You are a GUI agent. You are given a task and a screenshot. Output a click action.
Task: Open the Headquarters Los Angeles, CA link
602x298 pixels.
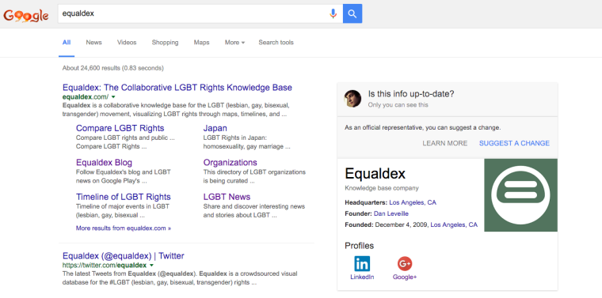413,202
